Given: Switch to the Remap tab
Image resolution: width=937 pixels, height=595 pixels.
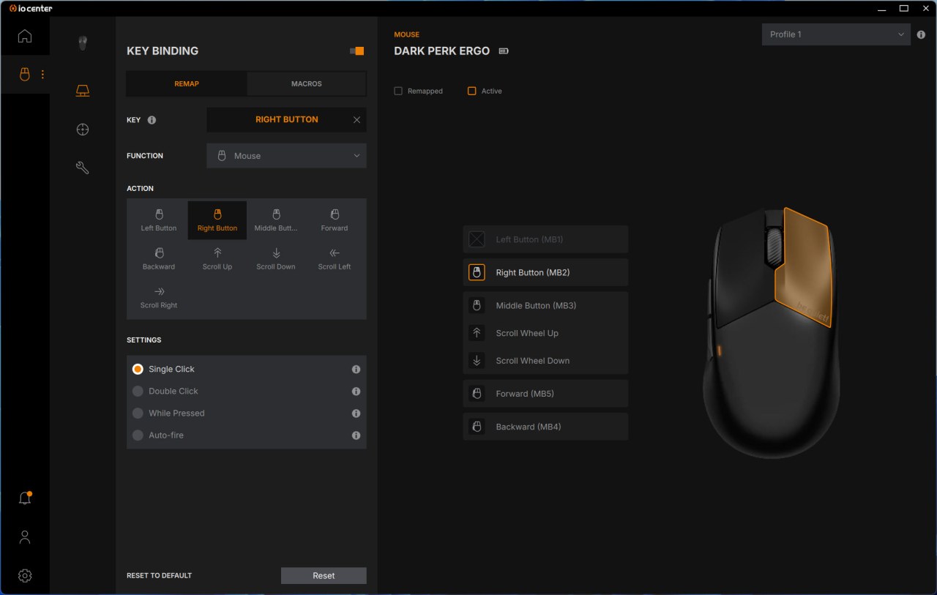Looking at the screenshot, I should pos(187,84).
